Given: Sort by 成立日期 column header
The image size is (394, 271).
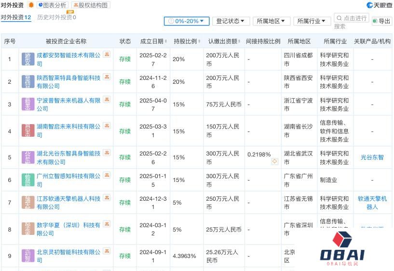Looking at the screenshot, I should tap(153, 41).
